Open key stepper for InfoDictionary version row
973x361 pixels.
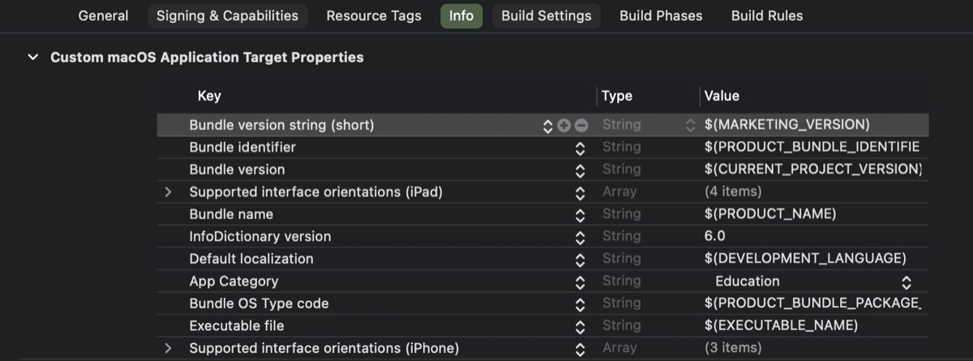[580, 237]
